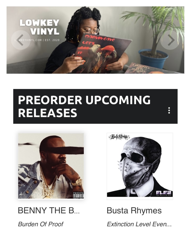Open Busta Rhymes skull album cover
This screenshot has width=191, height=234.
(x=140, y=166)
